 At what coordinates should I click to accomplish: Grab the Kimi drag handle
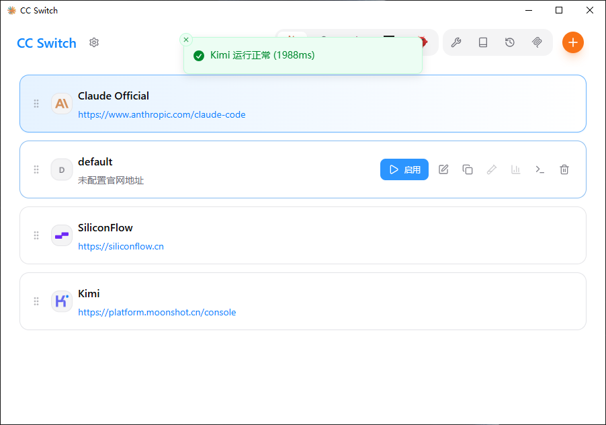point(36,301)
